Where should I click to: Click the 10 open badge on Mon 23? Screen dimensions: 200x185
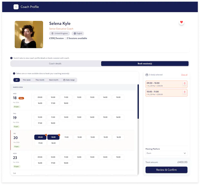[16, 167]
